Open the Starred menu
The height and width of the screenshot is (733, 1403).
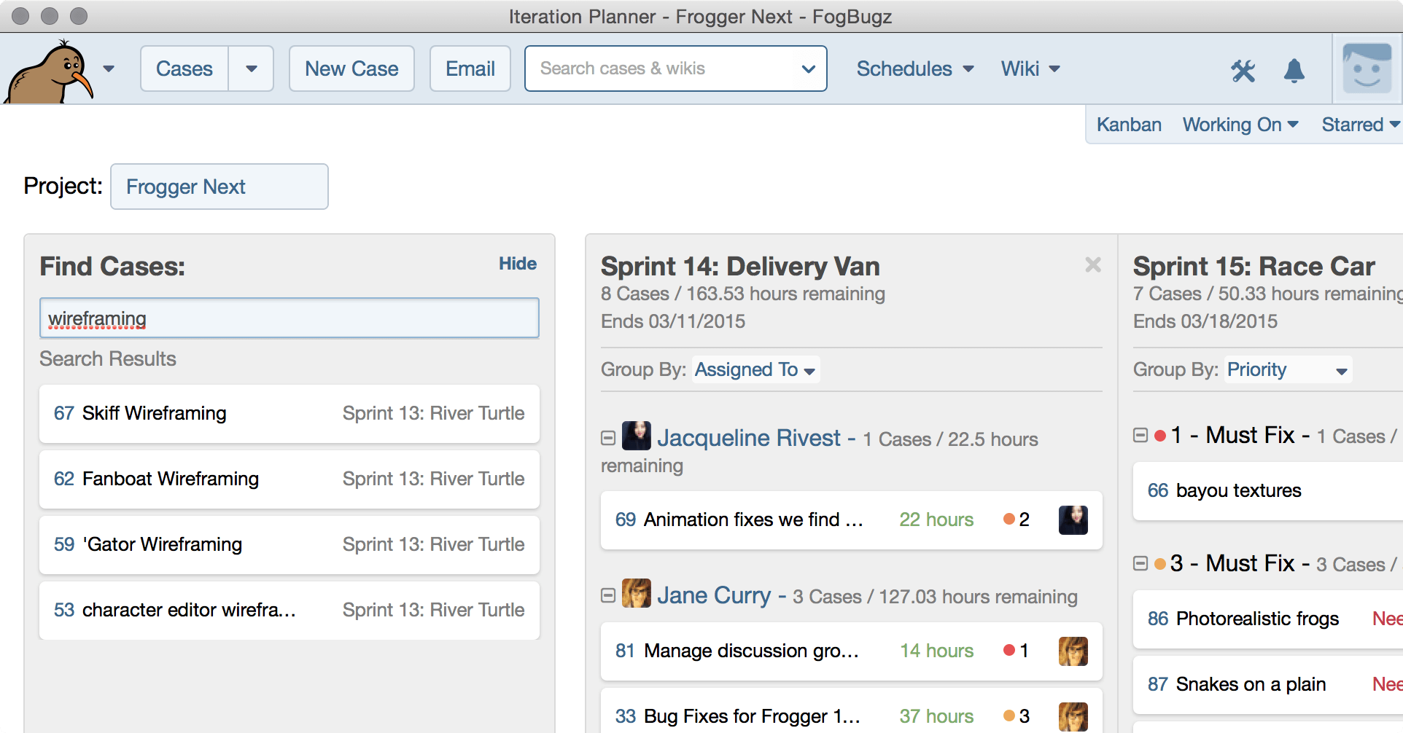pos(1361,125)
